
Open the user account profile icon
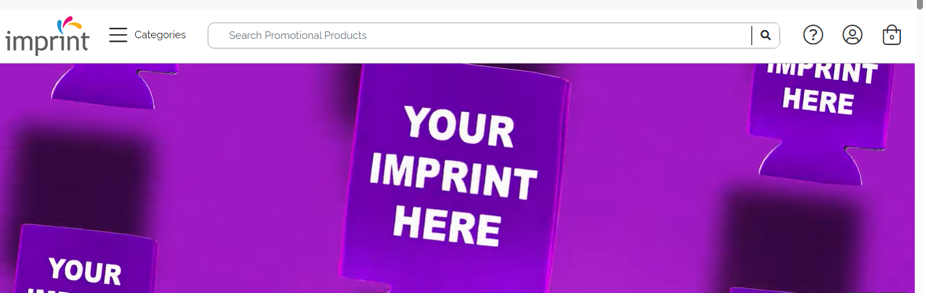853,35
